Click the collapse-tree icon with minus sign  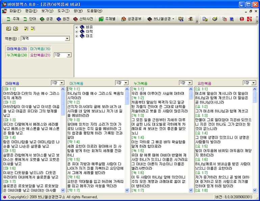click(33, 29)
